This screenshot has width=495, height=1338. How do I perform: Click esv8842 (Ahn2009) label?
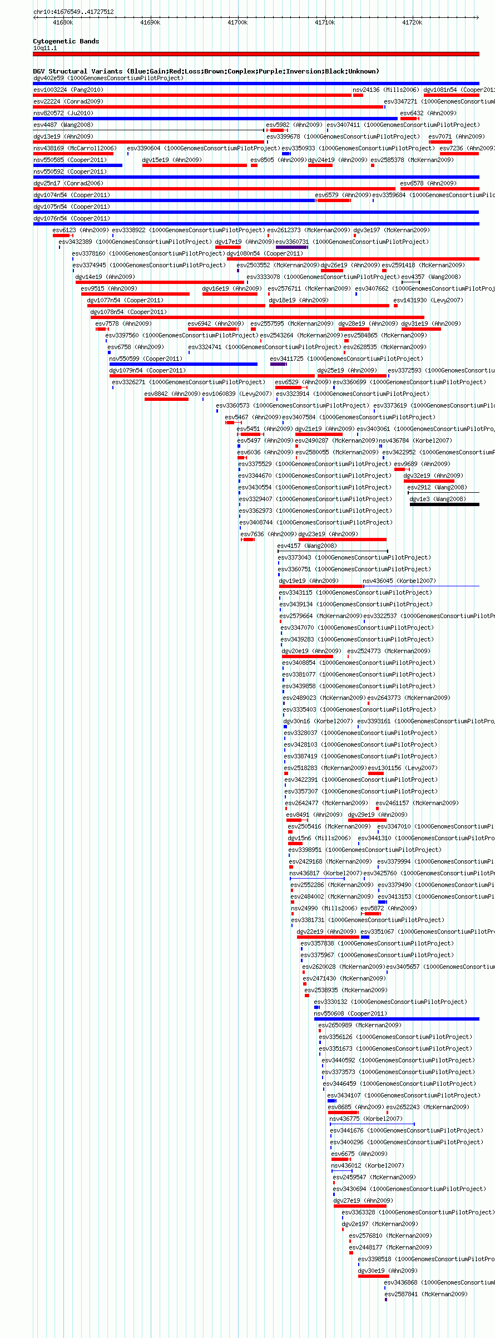click(x=172, y=394)
